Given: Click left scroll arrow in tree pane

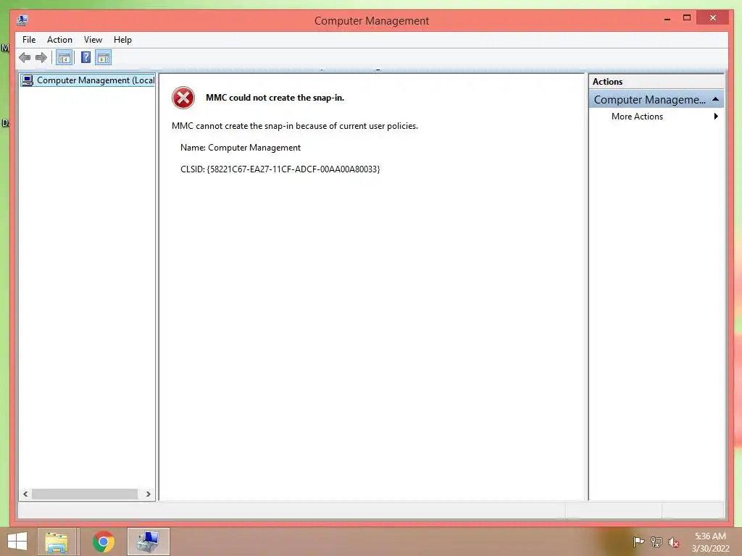Looking at the screenshot, I should (x=25, y=494).
